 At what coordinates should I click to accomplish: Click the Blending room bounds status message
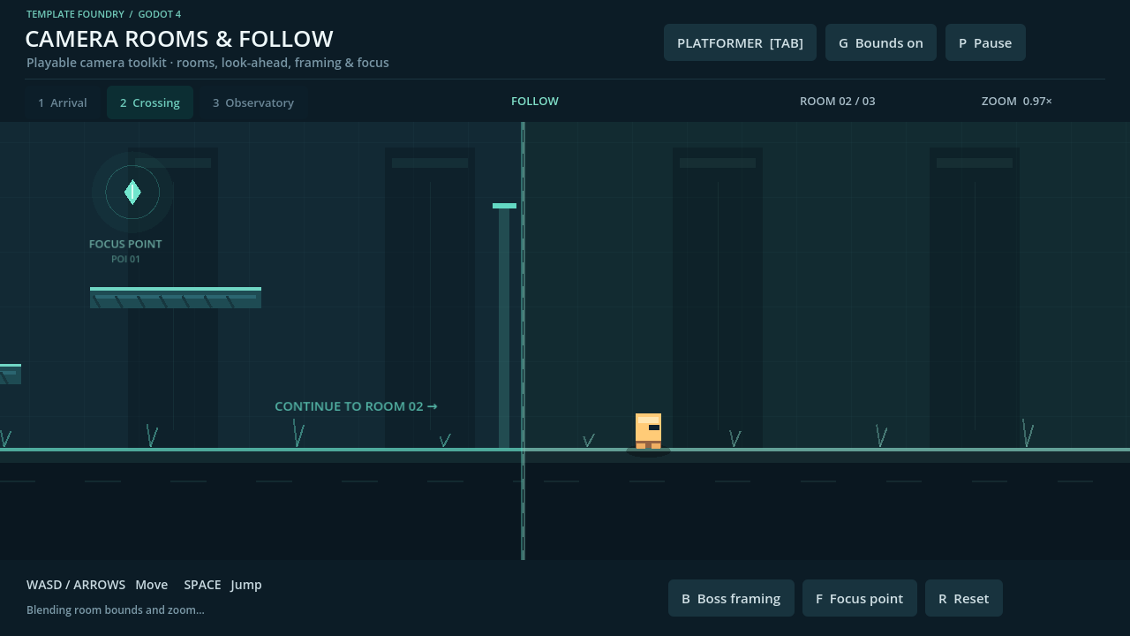pyautogui.click(x=116, y=610)
